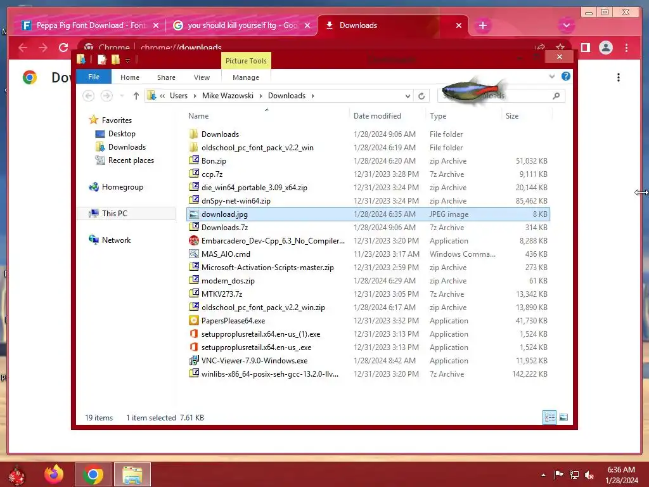Go up one folder level arrow

click(x=136, y=96)
